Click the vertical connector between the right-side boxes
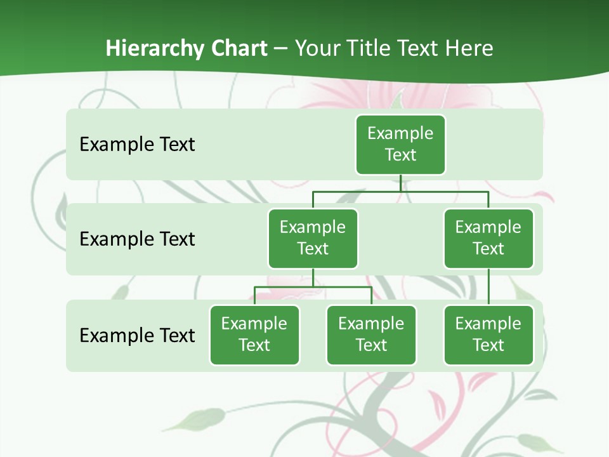 (x=488, y=286)
